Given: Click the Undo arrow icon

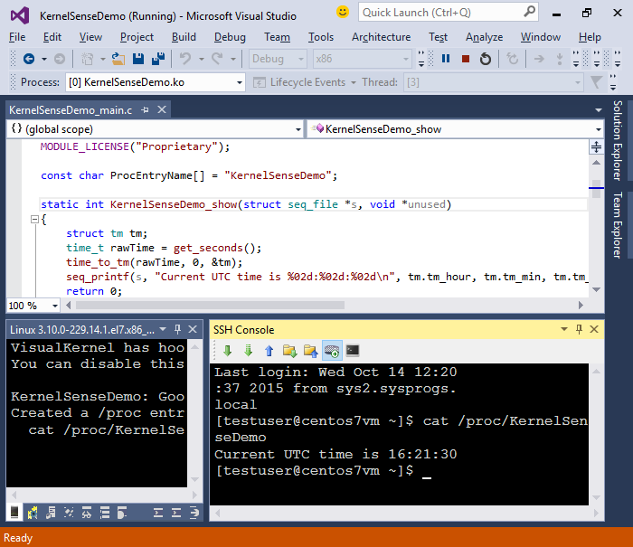Looking at the screenshot, I should point(185,59).
